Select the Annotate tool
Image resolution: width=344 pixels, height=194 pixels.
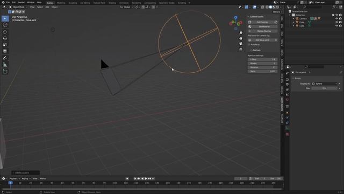point(5,58)
